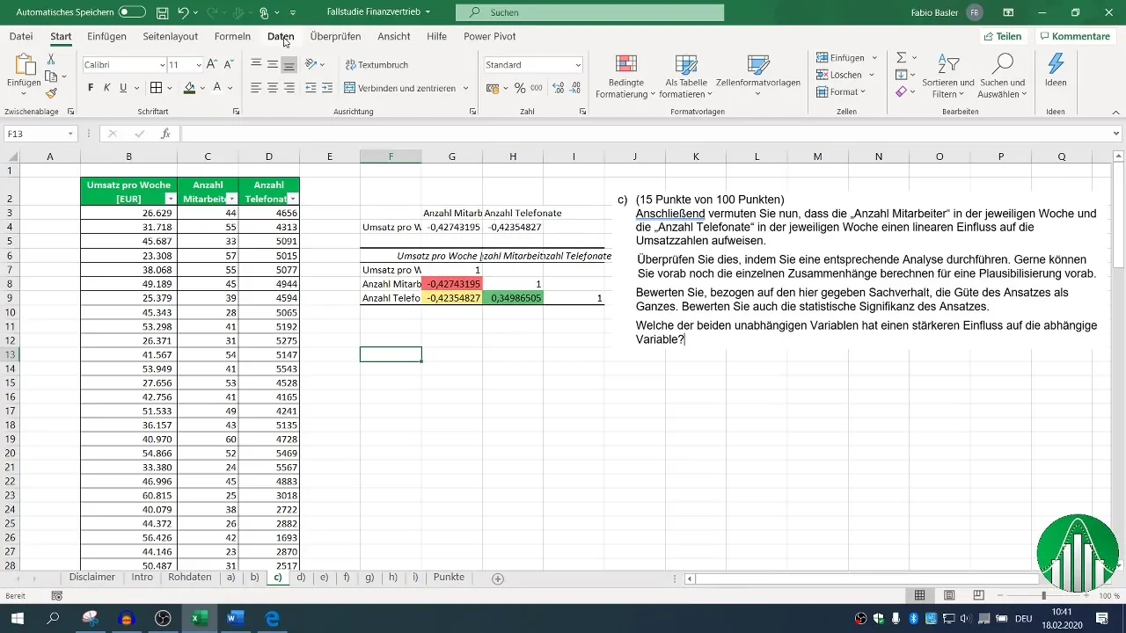Open Bedingte Formatierung menu
Screen dimensions: 1126x633
click(625, 76)
